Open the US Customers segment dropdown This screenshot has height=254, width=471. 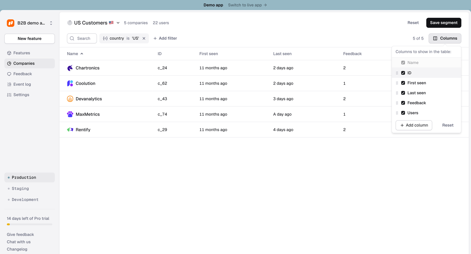coord(118,23)
